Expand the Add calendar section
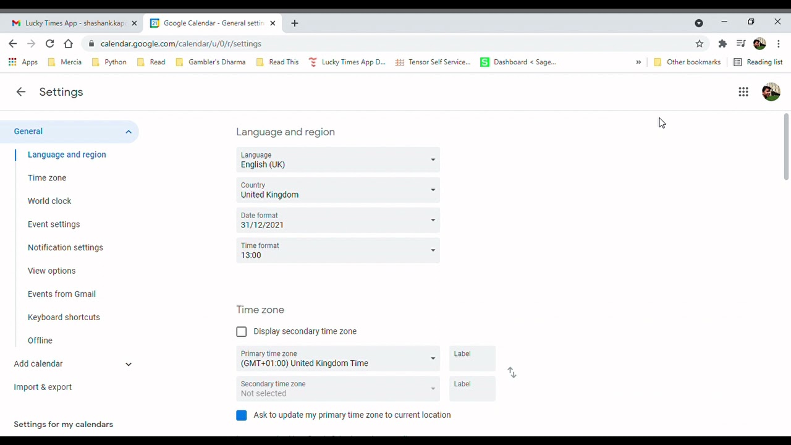 click(x=129, y=364)
